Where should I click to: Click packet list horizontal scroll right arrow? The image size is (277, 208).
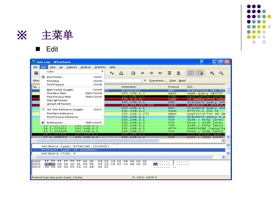click(223, 141)
